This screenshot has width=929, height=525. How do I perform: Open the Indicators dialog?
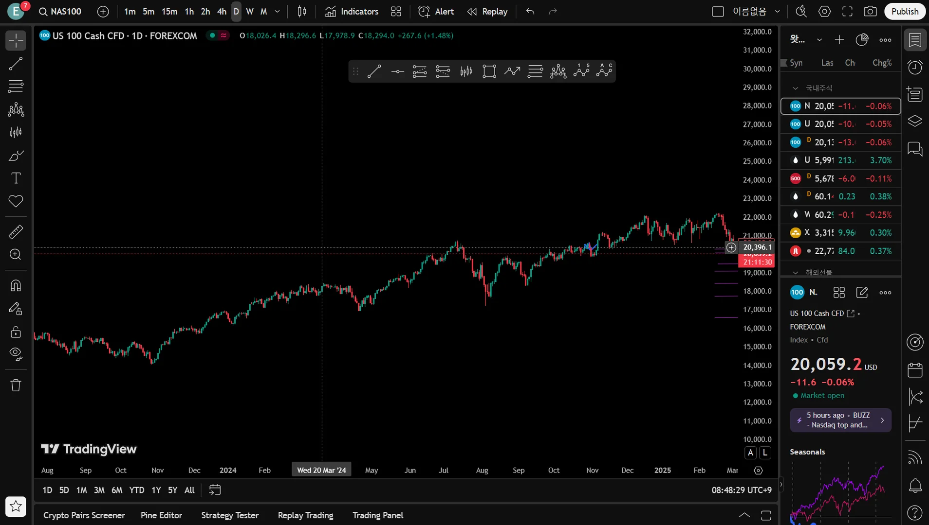(x=352, y=12)
